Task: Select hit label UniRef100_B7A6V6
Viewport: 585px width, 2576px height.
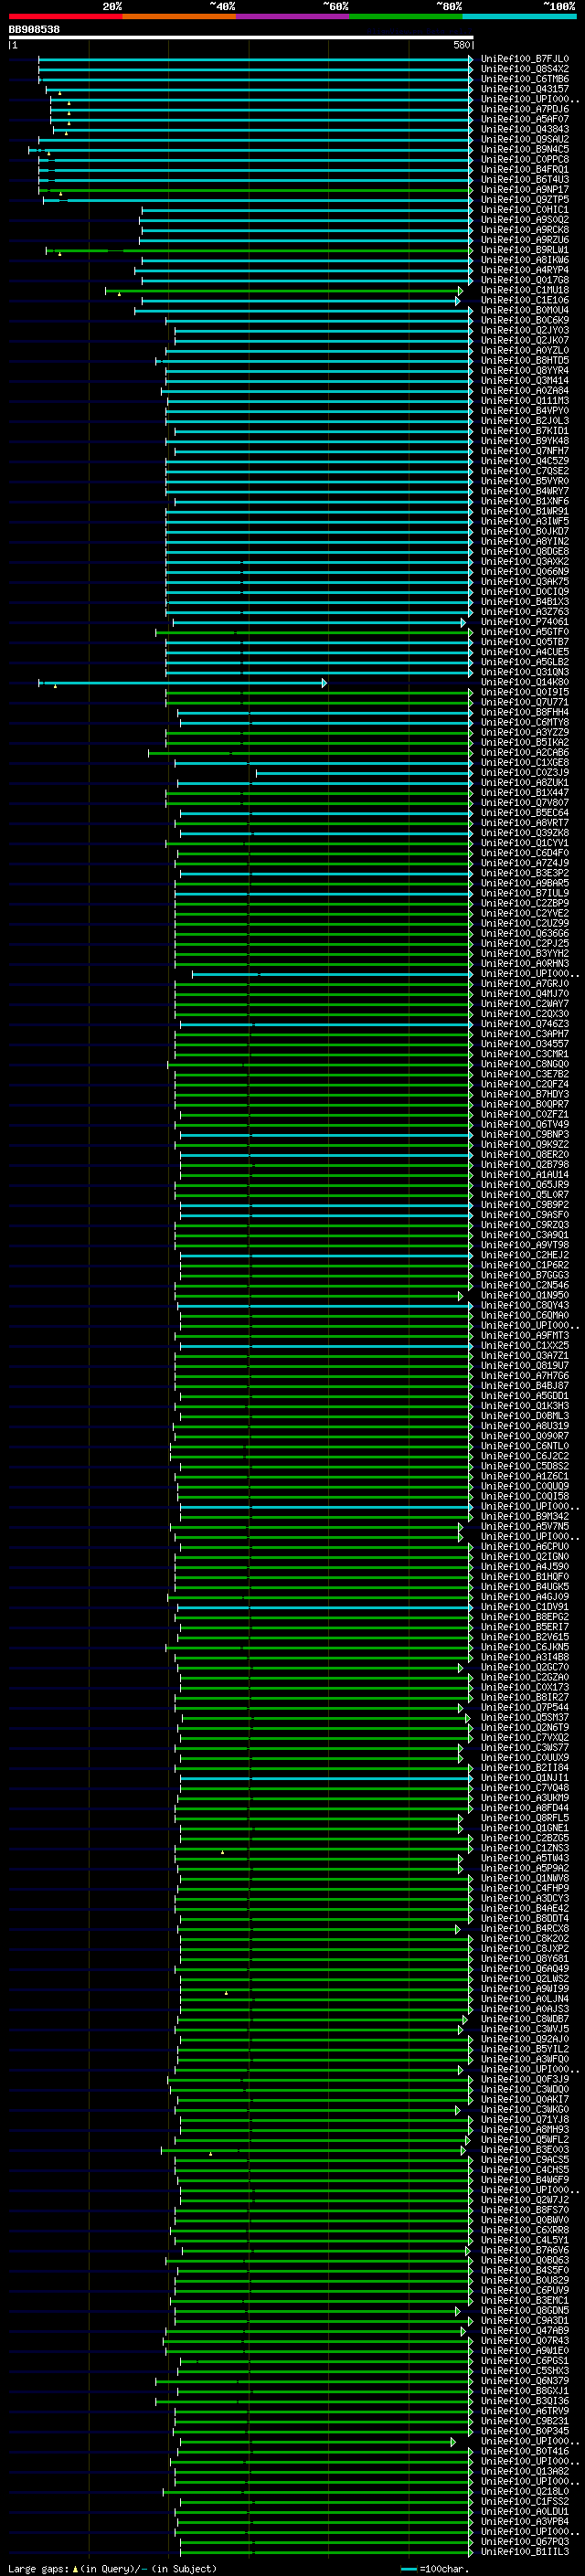Action: point(524,2250)
